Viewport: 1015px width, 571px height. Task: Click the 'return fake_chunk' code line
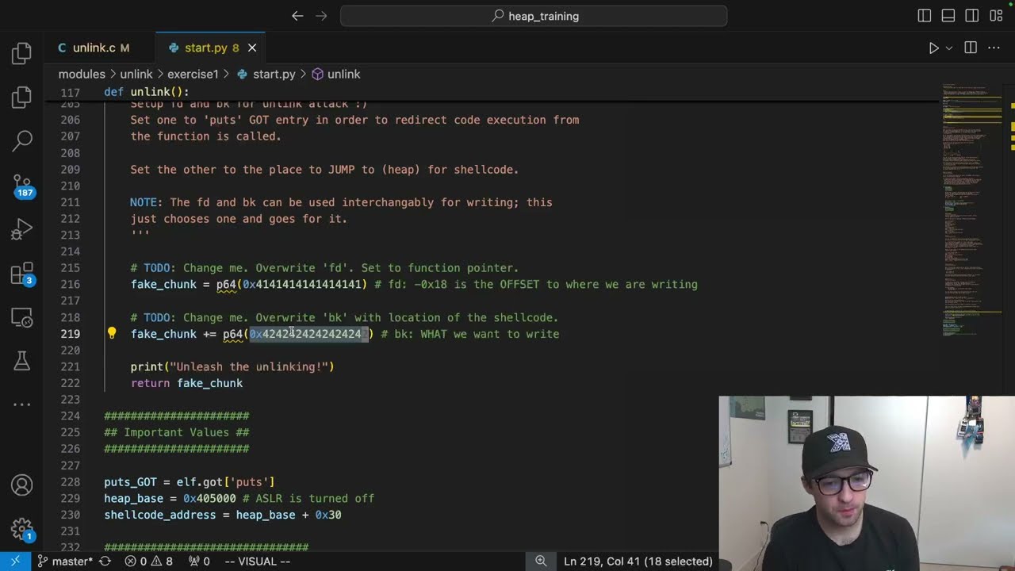tap(187, 383)
